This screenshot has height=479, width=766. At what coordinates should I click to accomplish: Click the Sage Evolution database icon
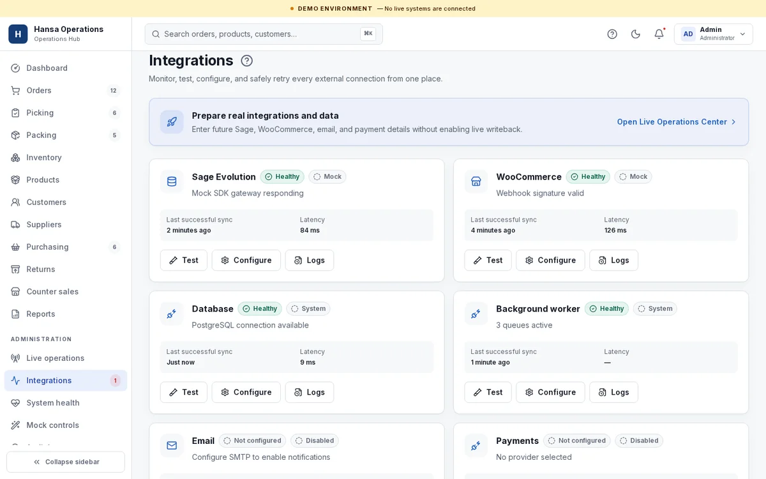pos(172,181)
